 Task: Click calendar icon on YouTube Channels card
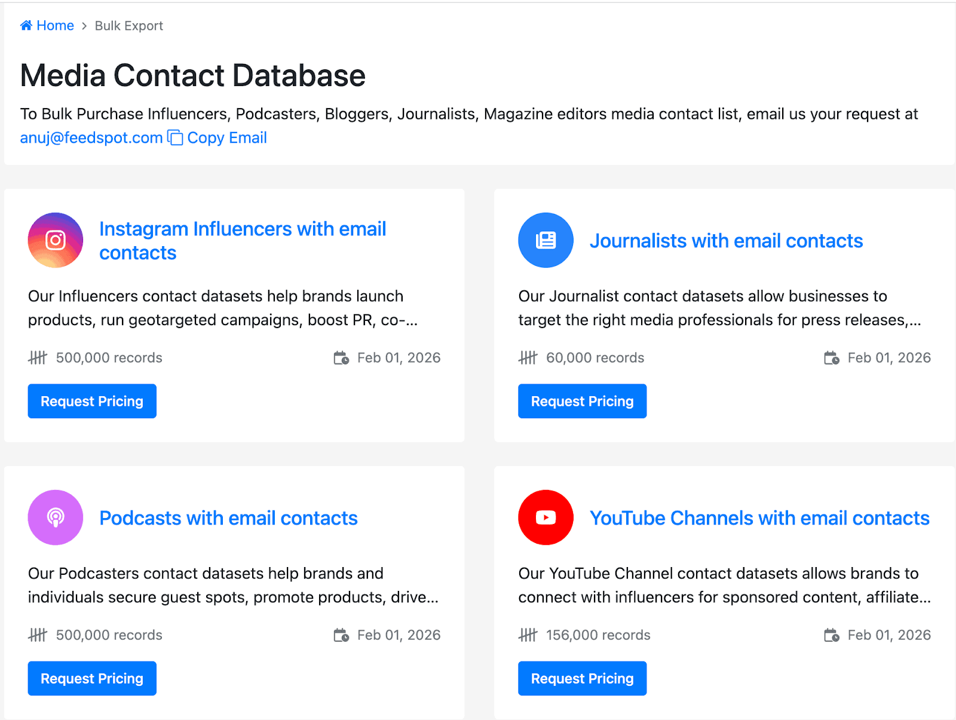click(832, 635)
